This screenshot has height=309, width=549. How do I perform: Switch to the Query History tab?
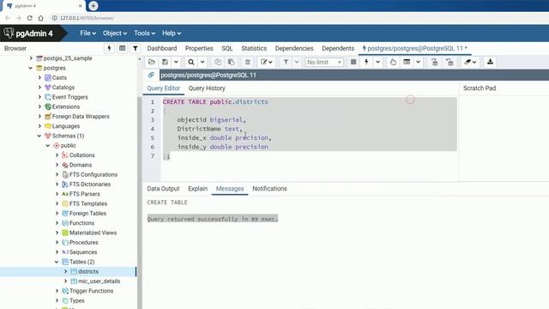207,88
